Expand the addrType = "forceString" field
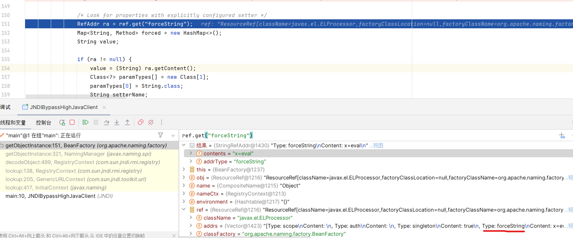The image size is (573, 238). (191, 161)
